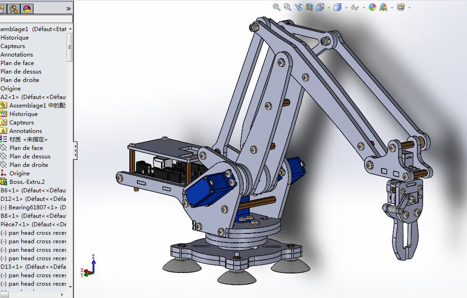Select the Bearing61807<1> component
The width and height of the screenshot is (467, 298).
(33, 207)
